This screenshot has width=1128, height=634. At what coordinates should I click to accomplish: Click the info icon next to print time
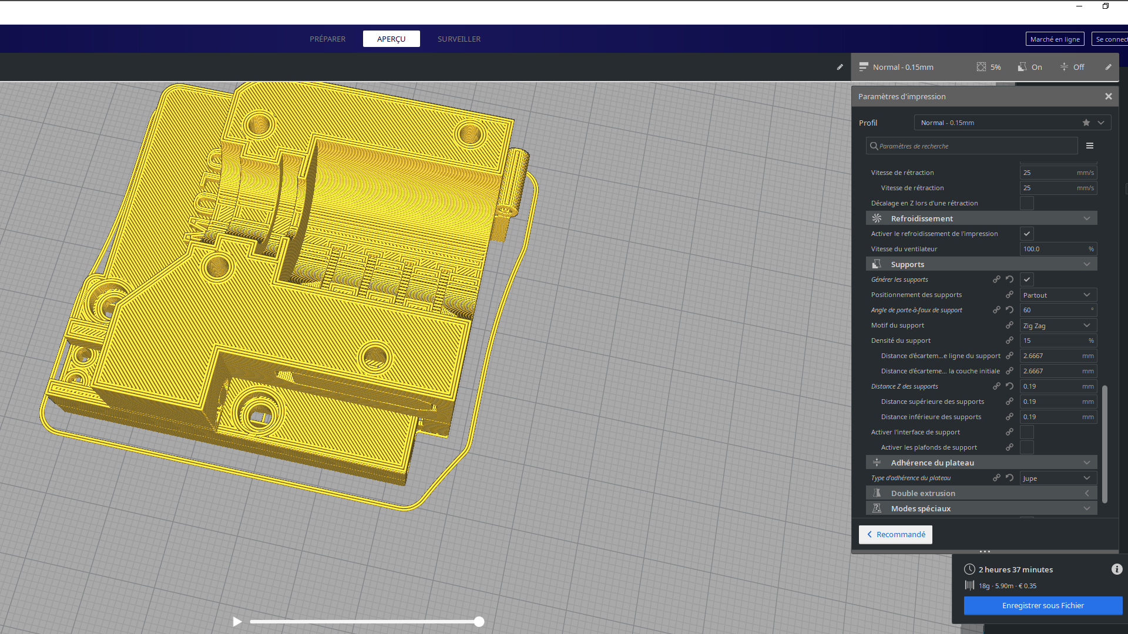coord(1117,569)
